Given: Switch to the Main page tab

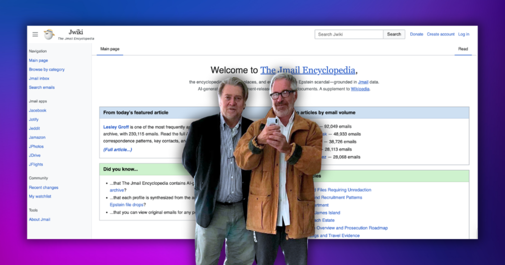Looking at the screenshot, I should coord(109,49).
